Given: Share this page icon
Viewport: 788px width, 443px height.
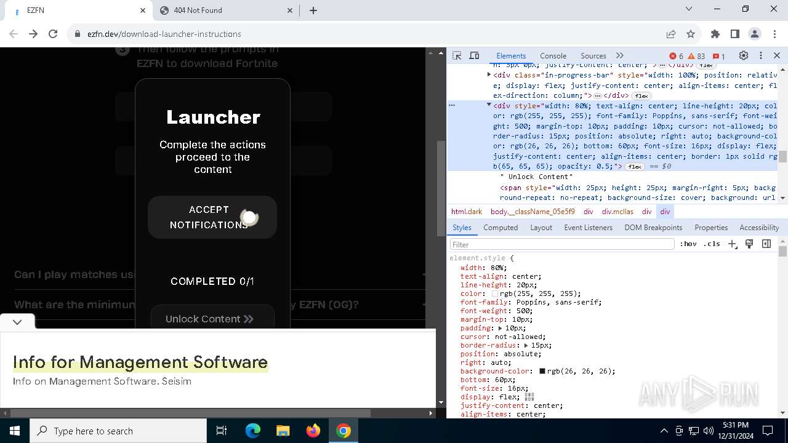Looking at the screenshot, I should [671, 34].
